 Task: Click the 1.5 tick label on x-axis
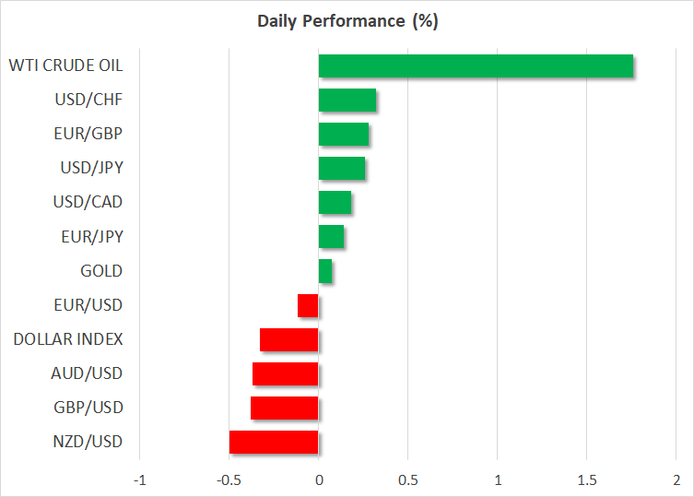[x=586, y=479]
